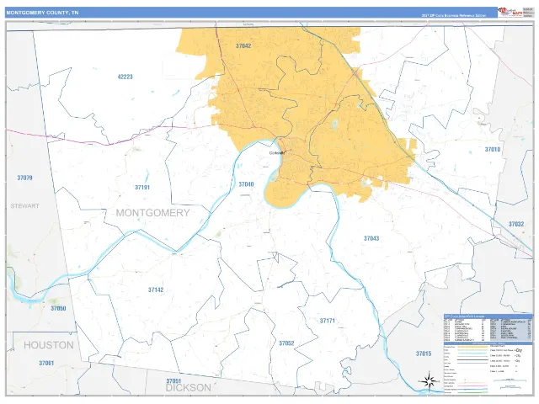Select ZIP code label 37051
The height and width of the screenshot is (404, 539).
(x=173, y=381)
